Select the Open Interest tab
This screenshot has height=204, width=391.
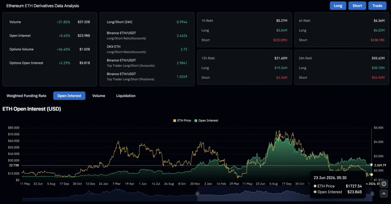click(69, 95)
